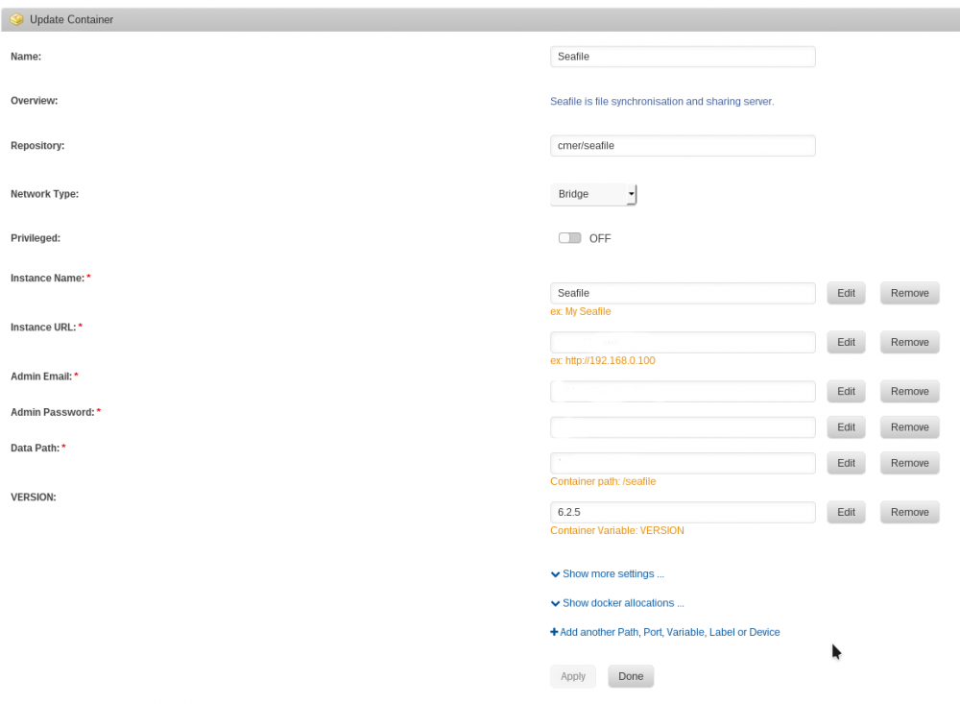The image size is (960, 704).
Task: Edit the VERSION variable
Action: click(846, 512)
